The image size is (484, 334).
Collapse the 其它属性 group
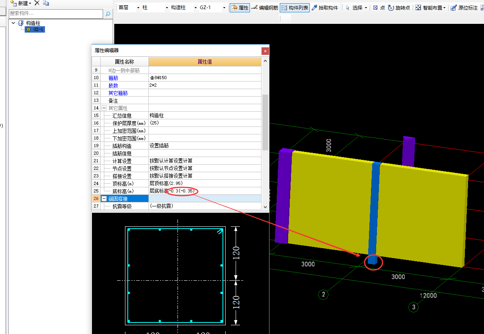[104, 108]
